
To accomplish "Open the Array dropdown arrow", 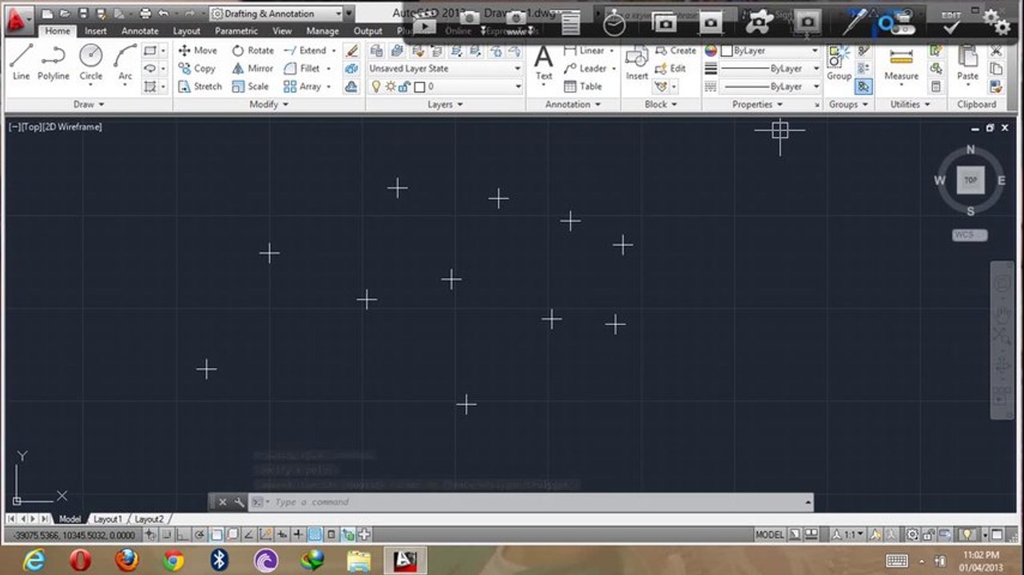I will pyautogui.click(x=328, y=86).
